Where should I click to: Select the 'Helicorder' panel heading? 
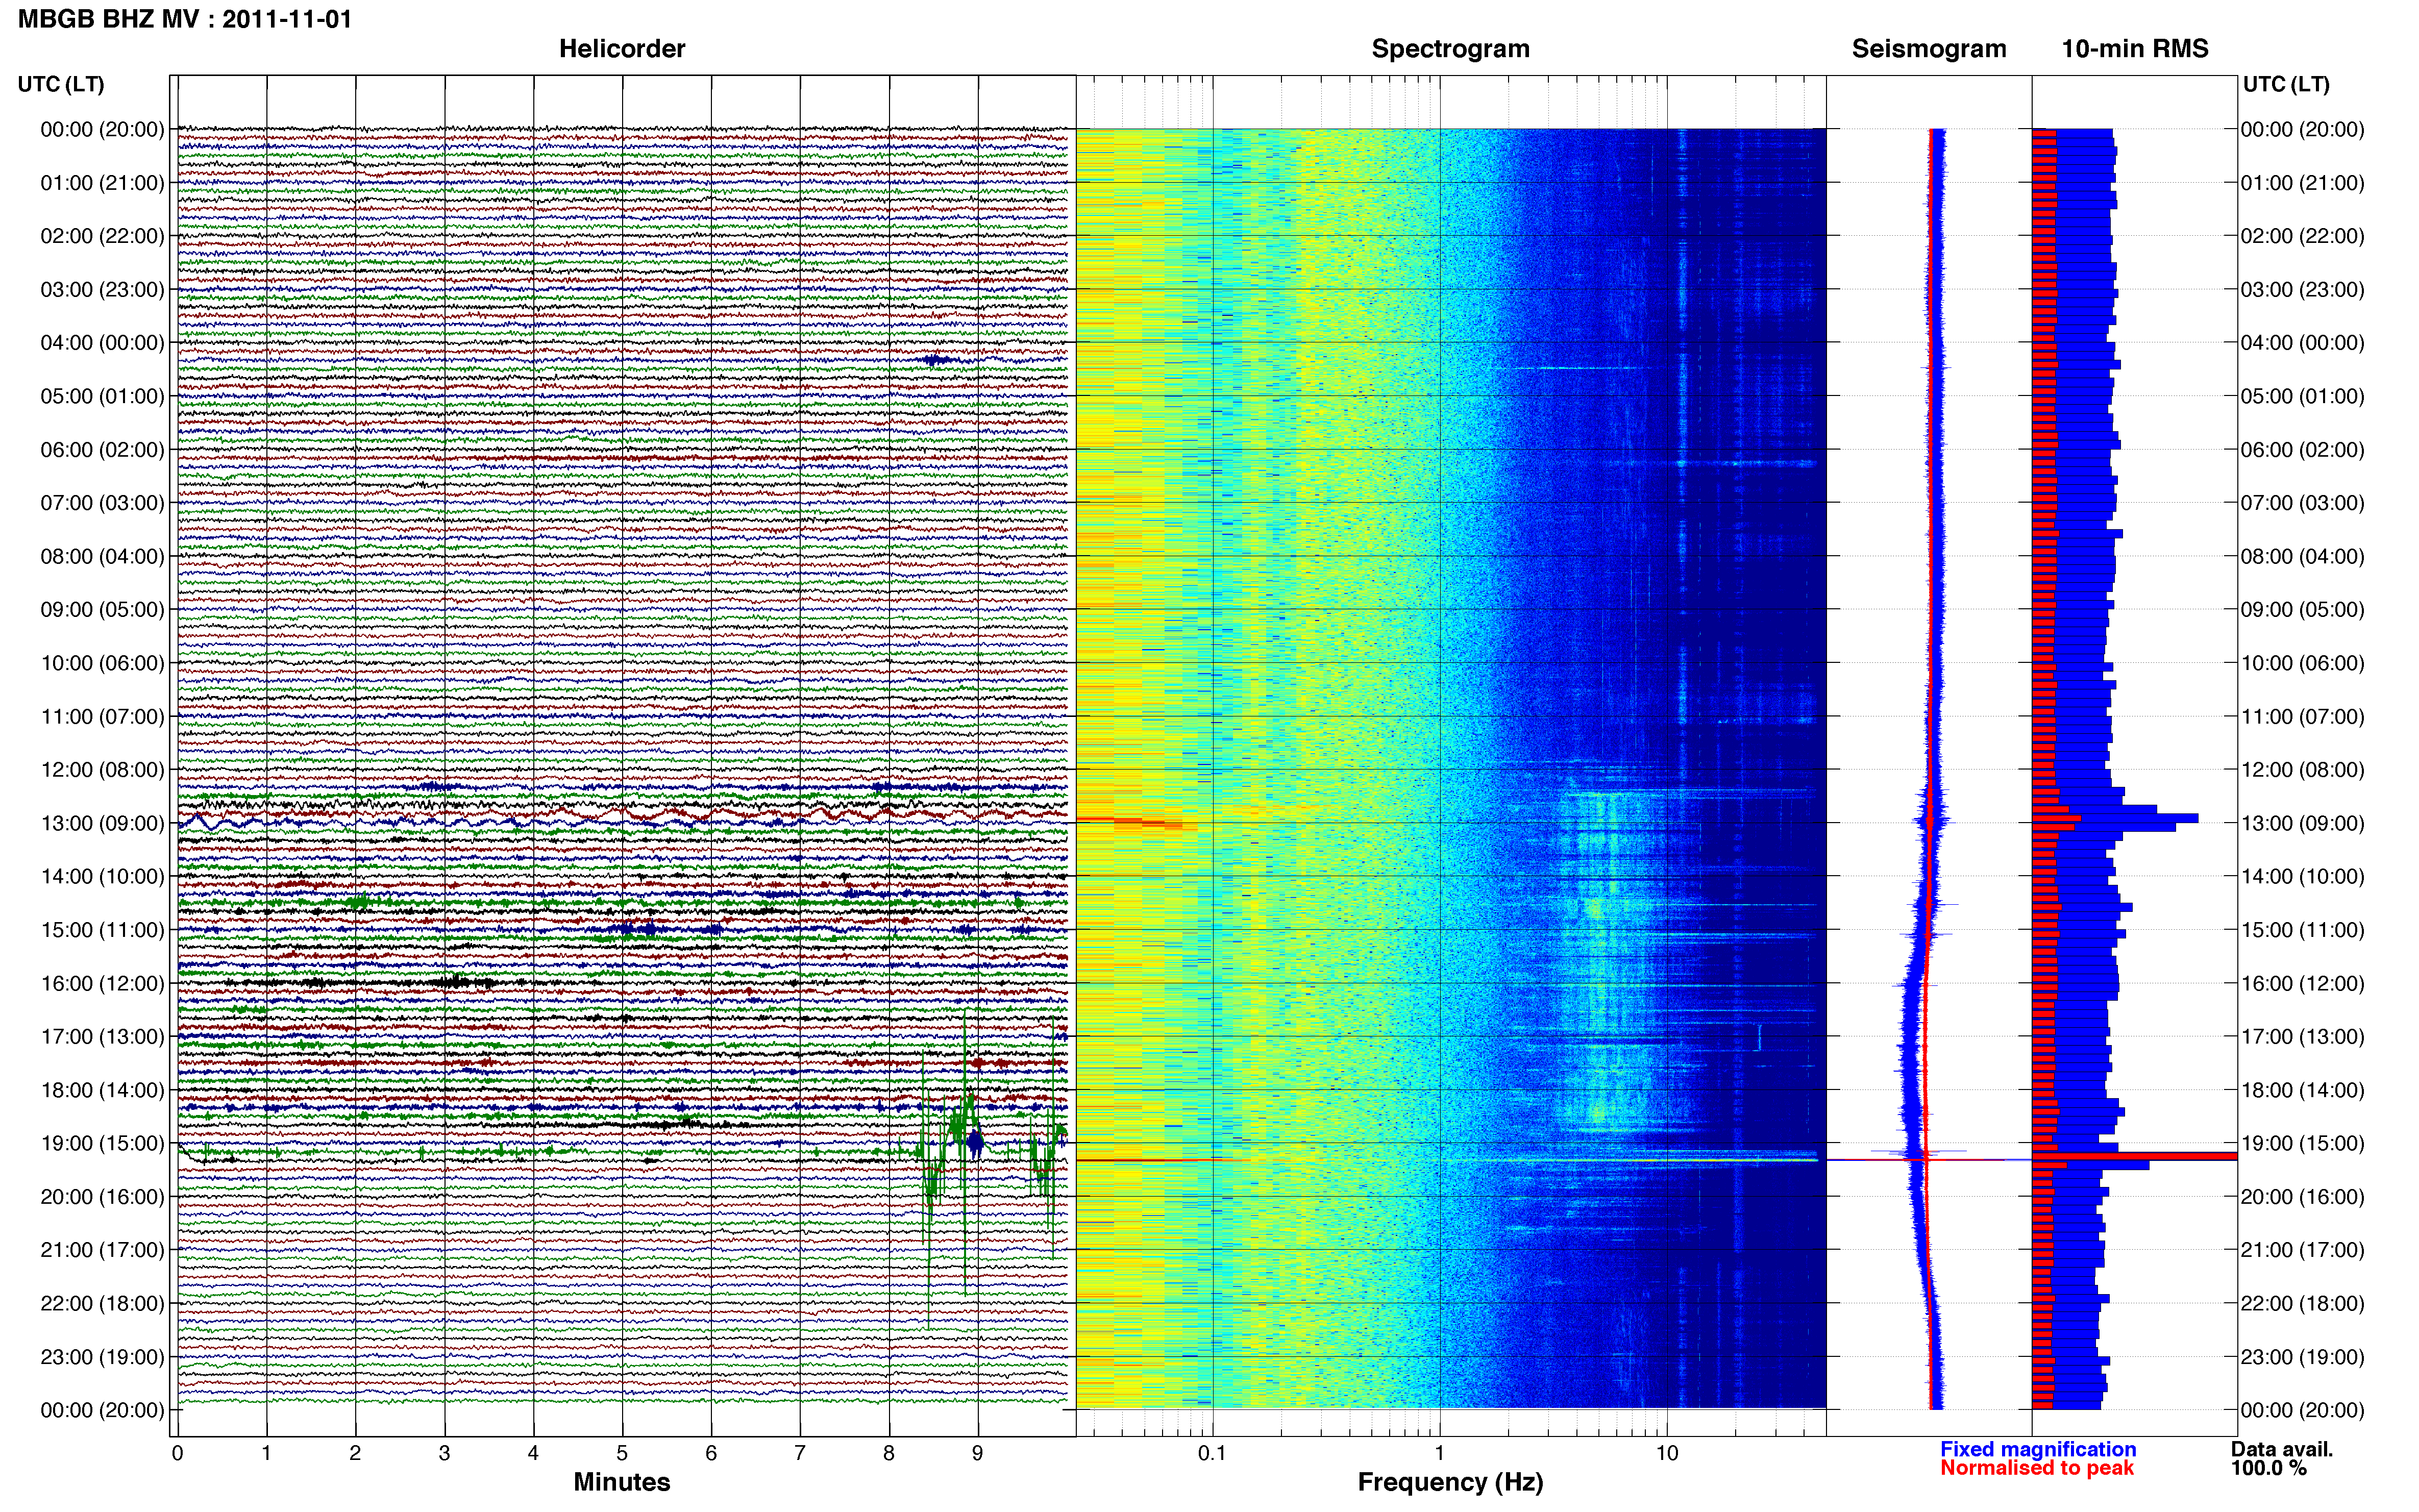pyautogui.click(x=622, y=49)
